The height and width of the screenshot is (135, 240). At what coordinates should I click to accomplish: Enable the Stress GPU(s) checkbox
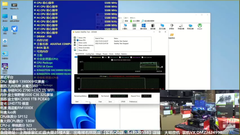click(78, 50)
